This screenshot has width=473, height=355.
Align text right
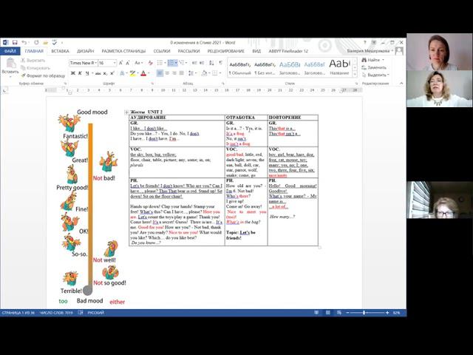174,73
